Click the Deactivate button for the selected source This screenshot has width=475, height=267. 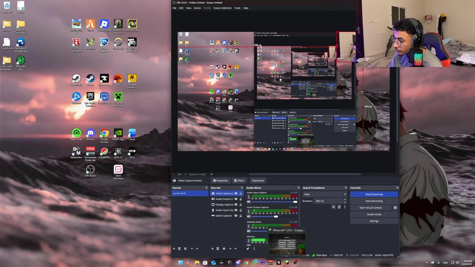click(x=258, y=181)
